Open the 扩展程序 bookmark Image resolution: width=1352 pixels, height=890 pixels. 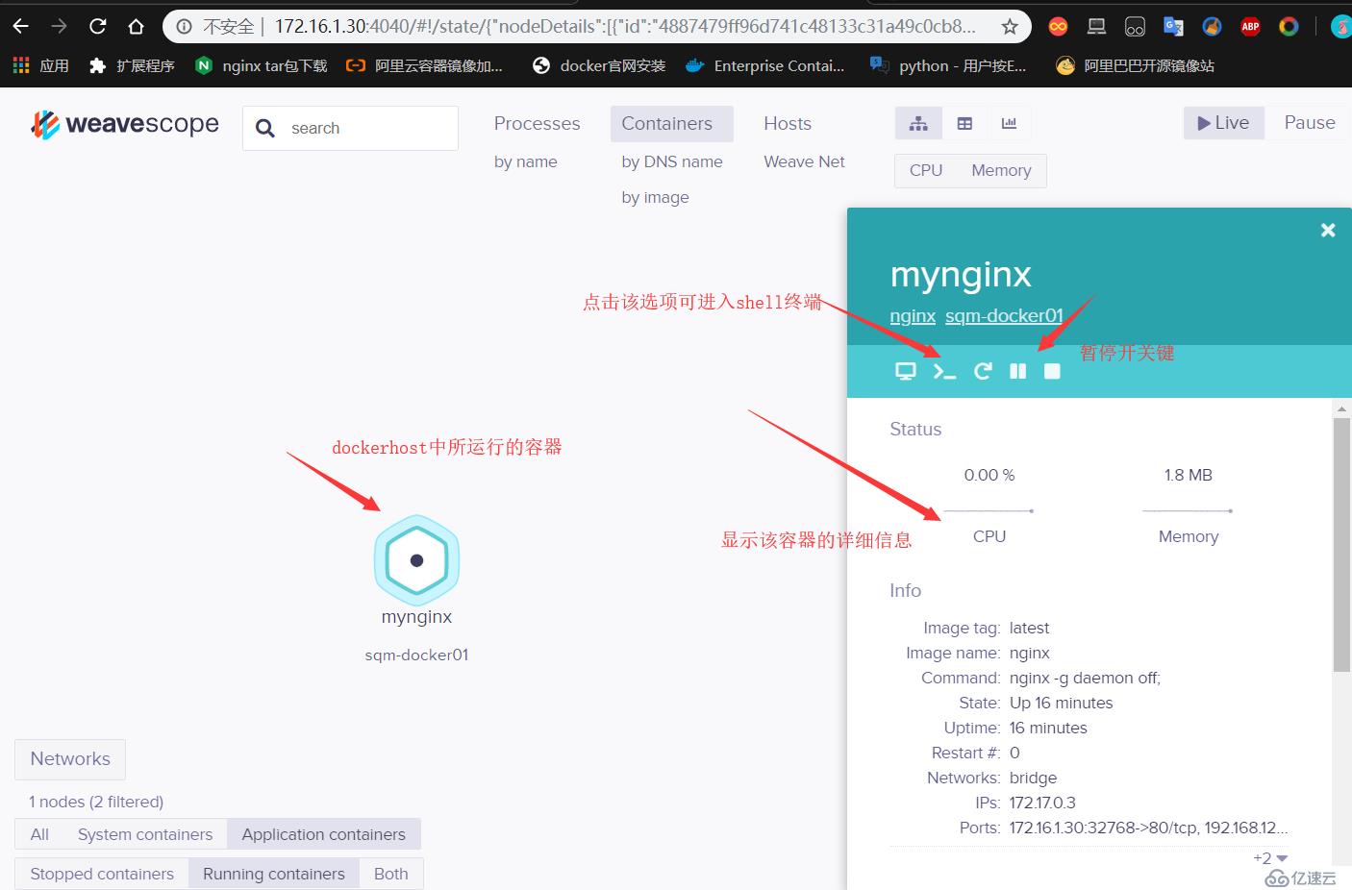point(132,65)
